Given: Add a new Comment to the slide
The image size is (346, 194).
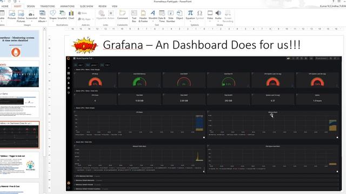Looking at the screenshot, I should point(122,16).
